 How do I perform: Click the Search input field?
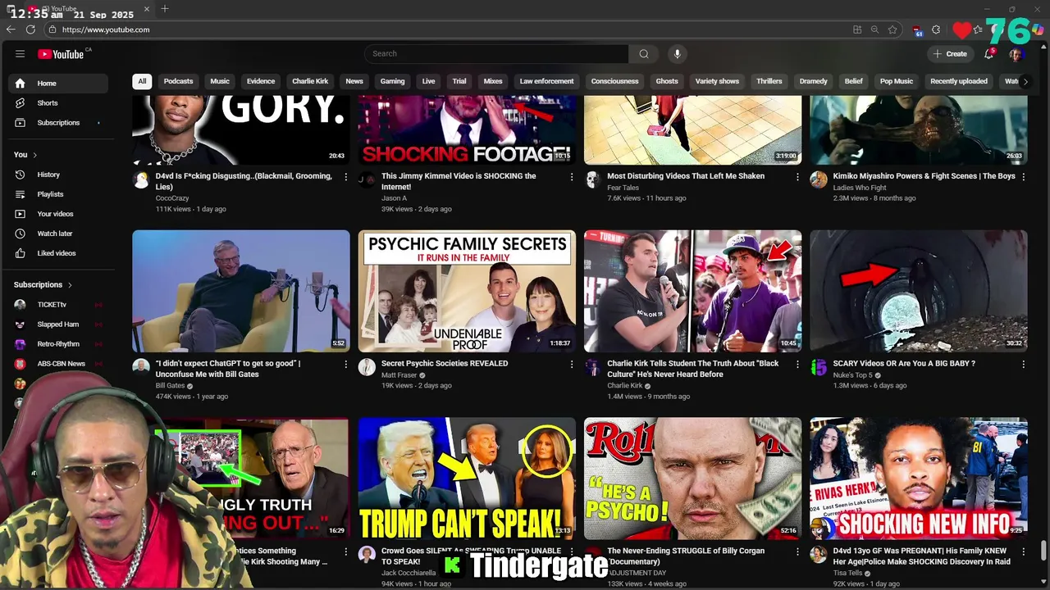point(496,54)
